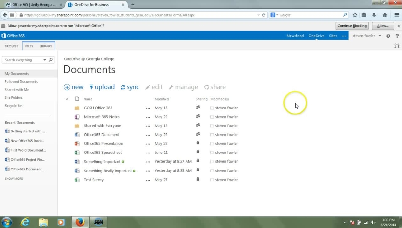Open the Search everything scope dropdown
Image resolution: width=402 pixels, height=228 pixels.
click(x=45, y=60)
